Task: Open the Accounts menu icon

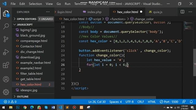Action: point(6,79)
